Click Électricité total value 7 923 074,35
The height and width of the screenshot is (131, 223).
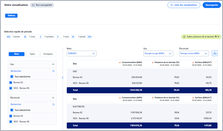pos(136,125)
